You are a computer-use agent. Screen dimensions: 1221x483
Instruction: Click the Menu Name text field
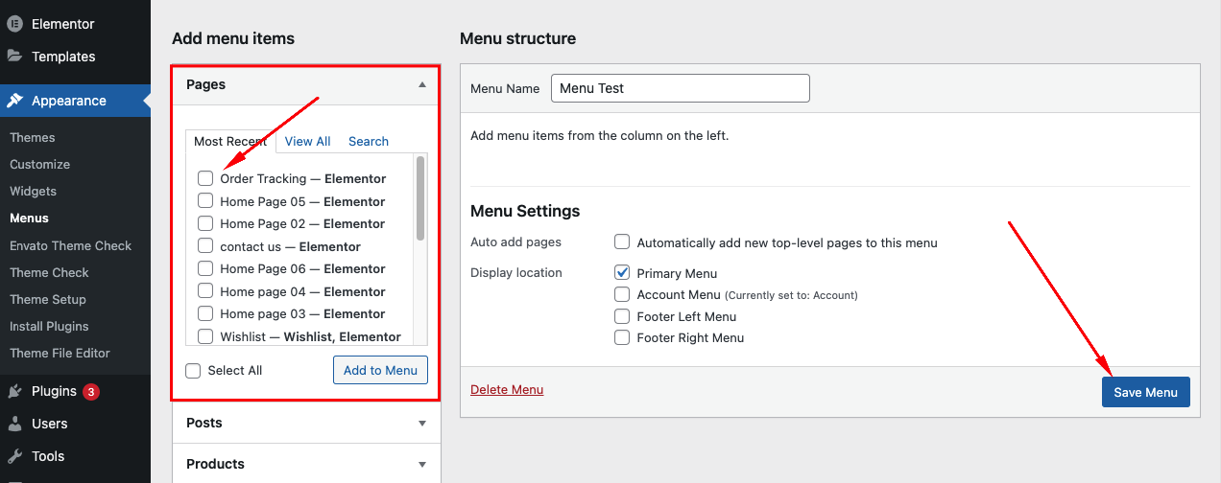[x=680, y=88]
